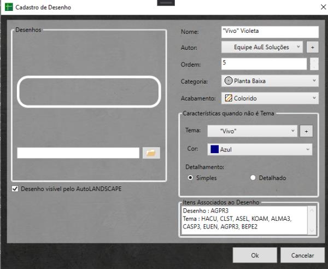Select the Simples detail option
The height and width of the screenshot is (269, 328).
pyautogui.click(x=190, y=178)
